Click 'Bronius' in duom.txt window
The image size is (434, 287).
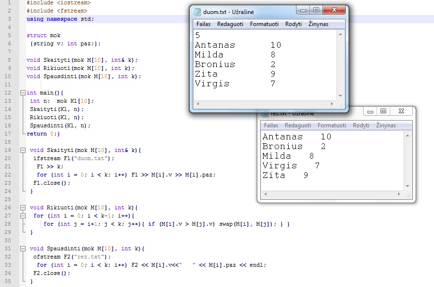(215, 65)
